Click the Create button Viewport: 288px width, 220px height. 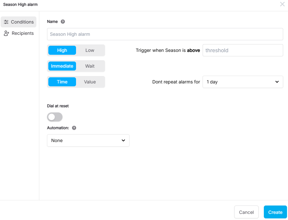[x=275, y=212]
